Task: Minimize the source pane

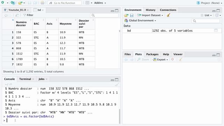Action: click(x=112, y=11)
